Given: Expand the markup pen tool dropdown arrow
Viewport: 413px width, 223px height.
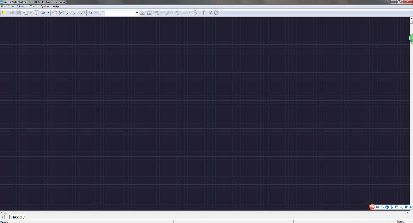Looking at the screenshot, I should point(172,13).
